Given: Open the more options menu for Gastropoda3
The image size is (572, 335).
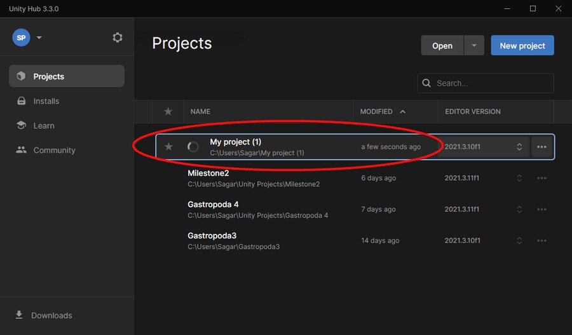Looking at the screenshot, I should pos(541,240).
